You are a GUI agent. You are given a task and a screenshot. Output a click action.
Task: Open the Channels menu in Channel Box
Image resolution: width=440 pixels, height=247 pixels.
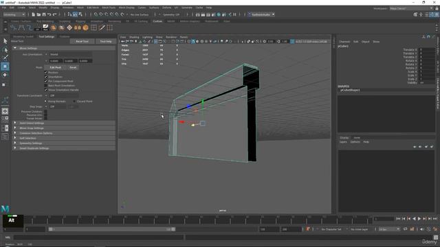344,41
